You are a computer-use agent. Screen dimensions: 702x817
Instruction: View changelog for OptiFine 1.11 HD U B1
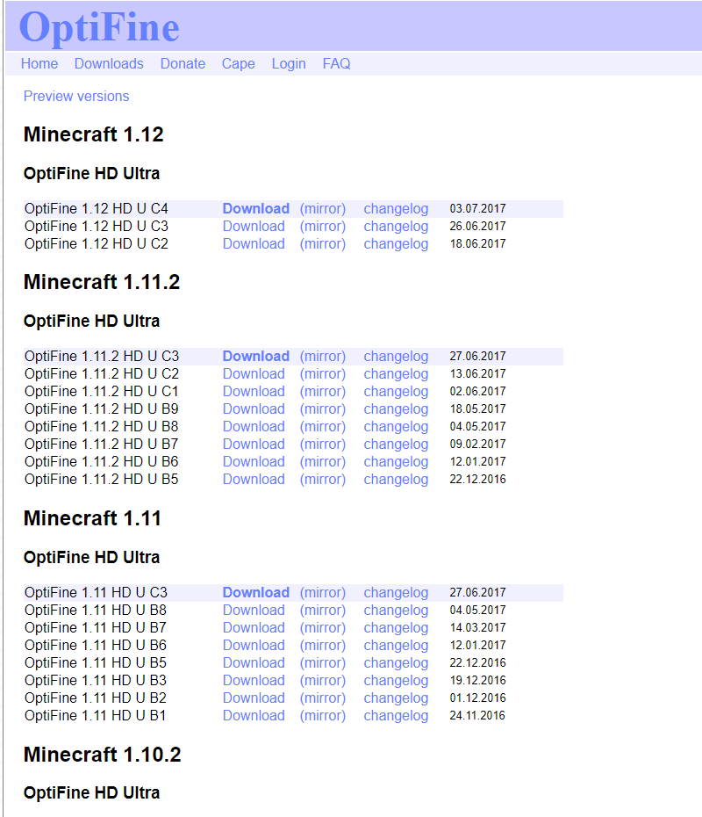point(396,716)
